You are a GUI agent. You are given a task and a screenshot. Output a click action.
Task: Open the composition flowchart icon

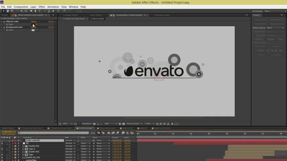click(168, 124)
